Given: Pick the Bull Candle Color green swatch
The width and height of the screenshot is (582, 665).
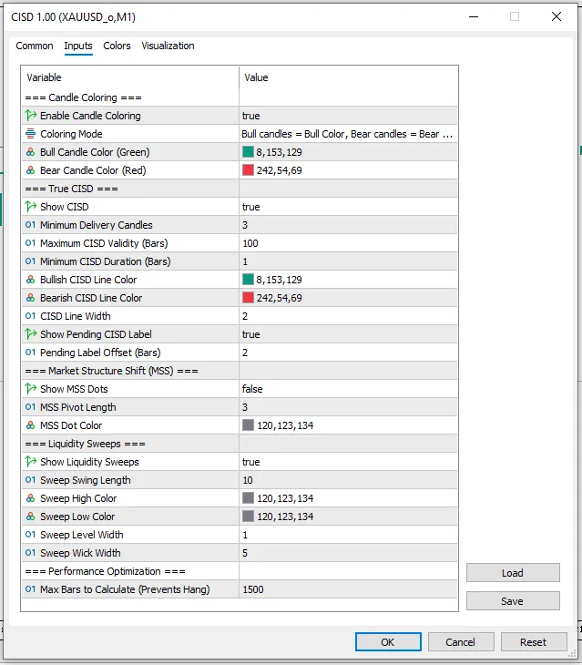Looking at the screenshot, I should (248, 152).
